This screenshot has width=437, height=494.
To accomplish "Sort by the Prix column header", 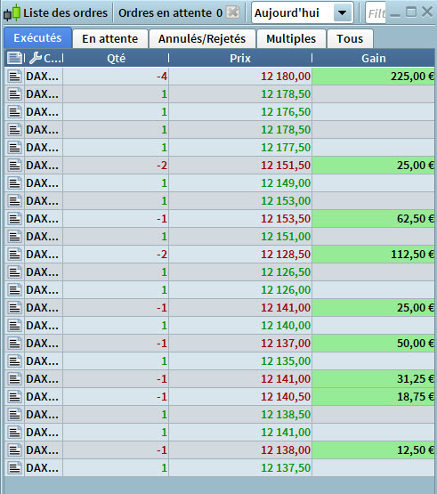I will pos(240,58).
